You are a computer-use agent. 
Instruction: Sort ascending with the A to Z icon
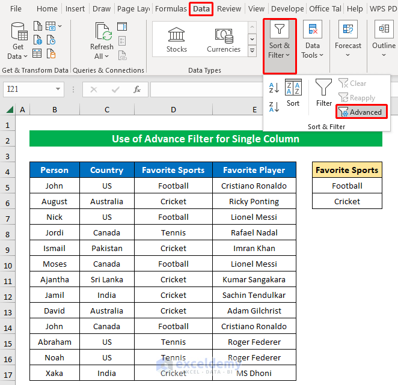click(274, 88)
